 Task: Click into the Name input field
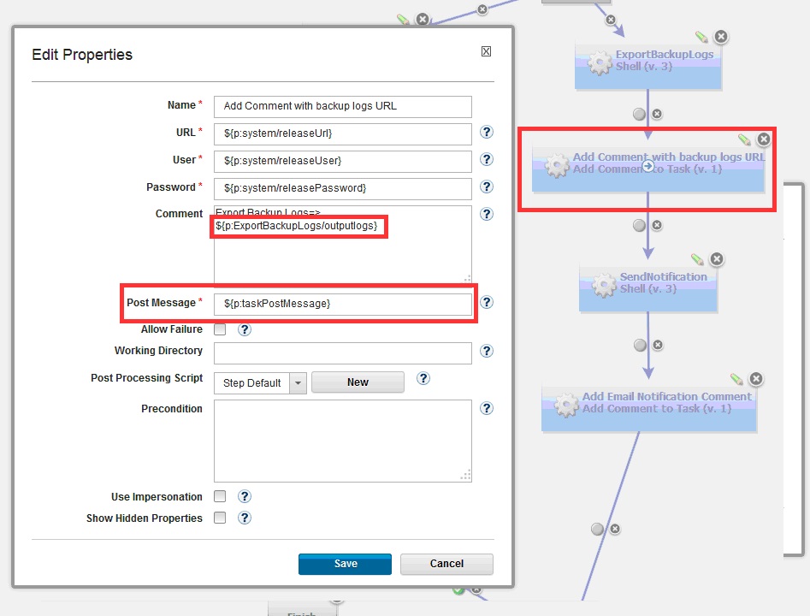(342, 106)
